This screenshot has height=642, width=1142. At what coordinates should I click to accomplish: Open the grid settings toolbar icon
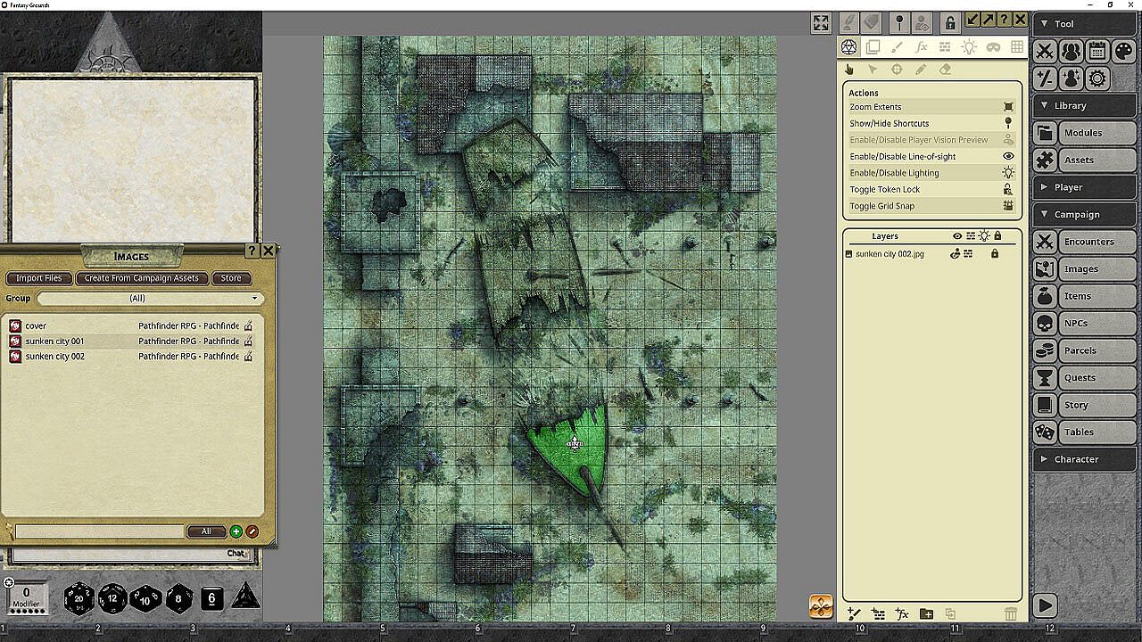1016,47
